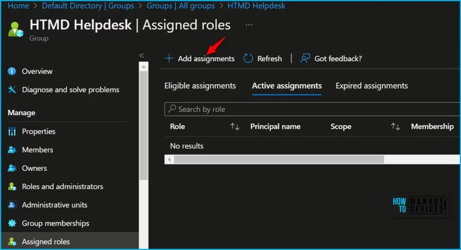Click the Assigned roles icon
The image size is (461, 250).
(x=12, y=242)
